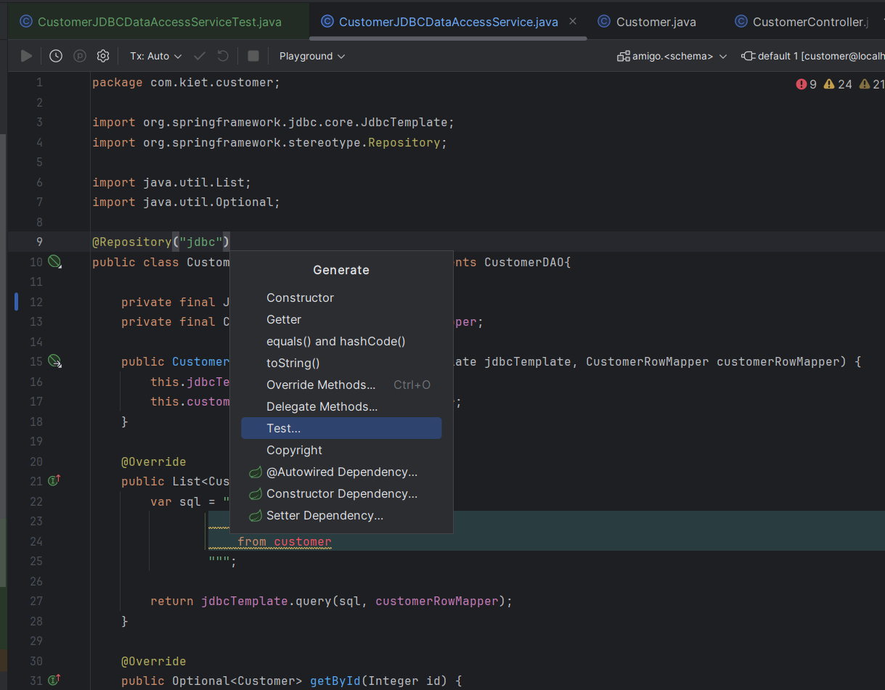The image size is (885, 690).
Task: Click the implements-method gutter icon on line 31
Action: [x=54, y=680]
